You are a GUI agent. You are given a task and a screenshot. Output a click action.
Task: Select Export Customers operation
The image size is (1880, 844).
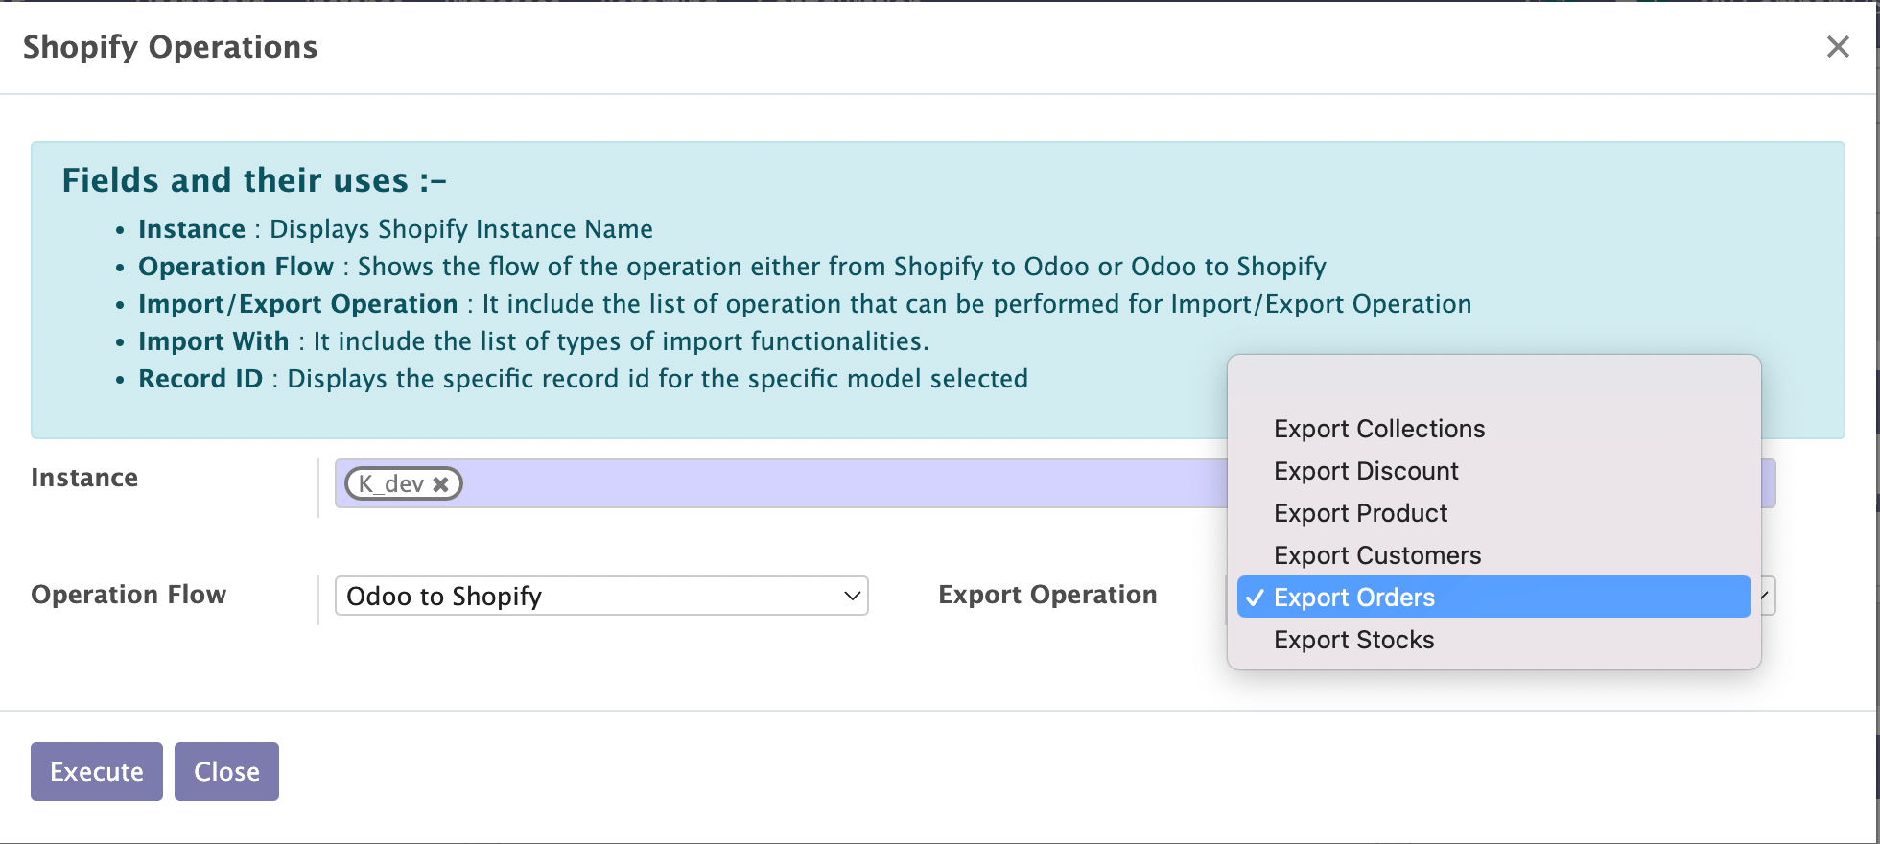pos(1376,555)
